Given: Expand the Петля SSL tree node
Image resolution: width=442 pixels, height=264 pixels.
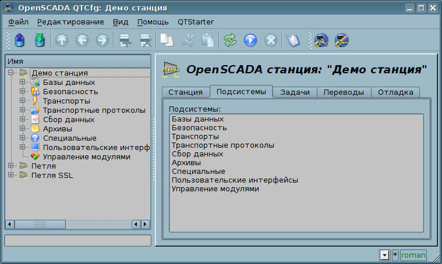Looking at the screenshot, I should [x=11, y=175].
